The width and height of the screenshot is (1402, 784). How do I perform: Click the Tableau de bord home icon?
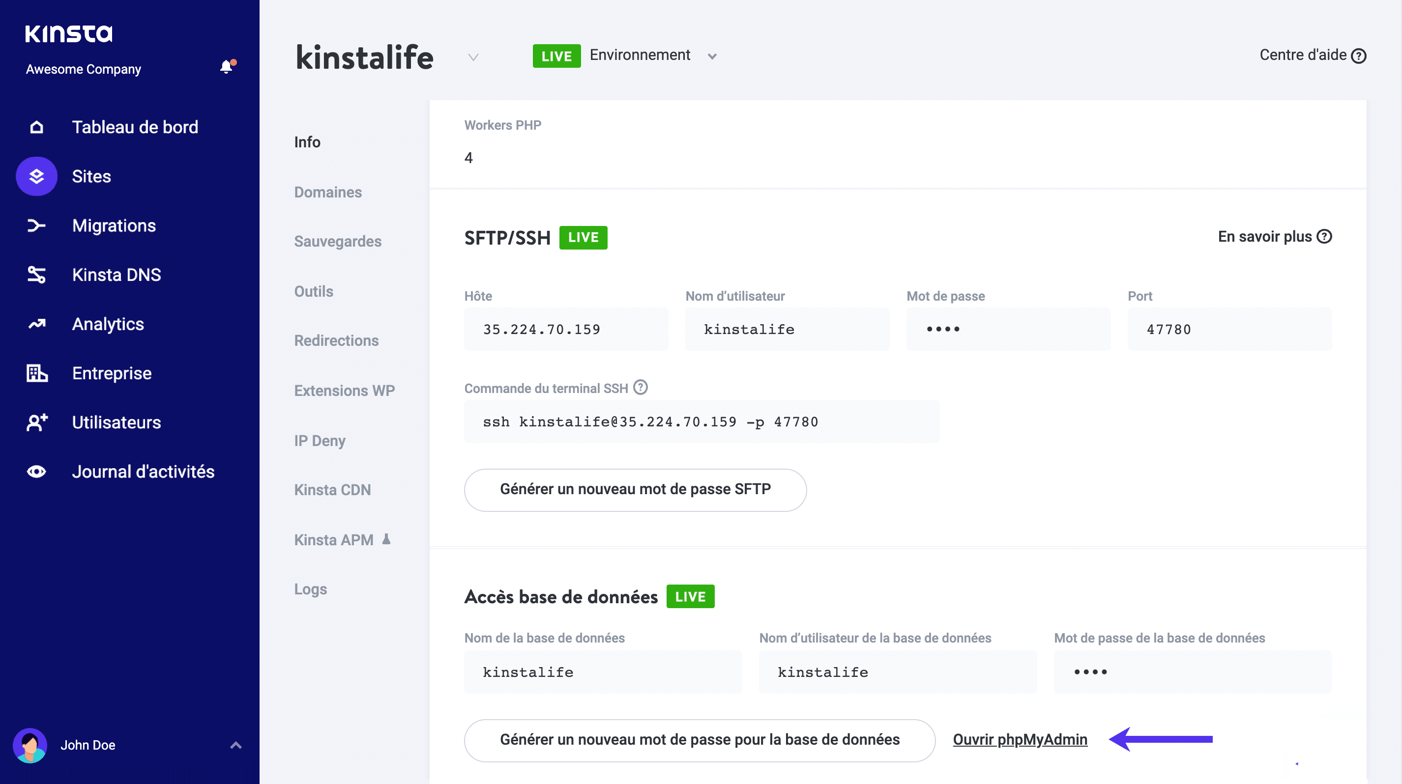[36, 127]
